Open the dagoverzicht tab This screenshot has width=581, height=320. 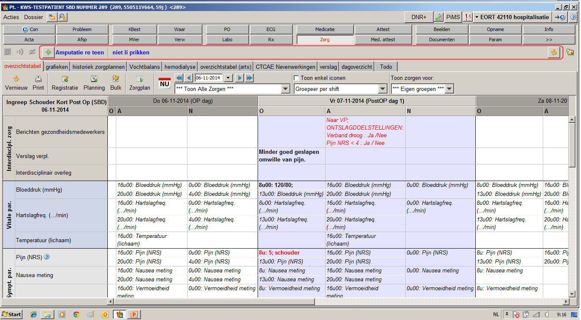[357, 67]
